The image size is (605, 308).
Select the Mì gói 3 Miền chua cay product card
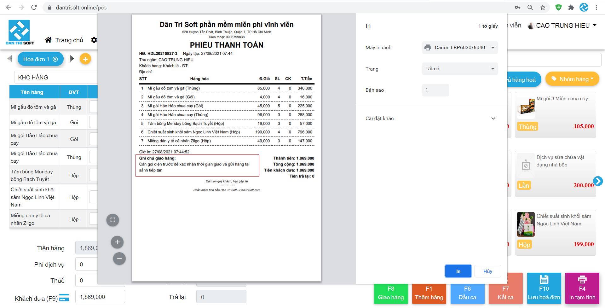(555, 115)
